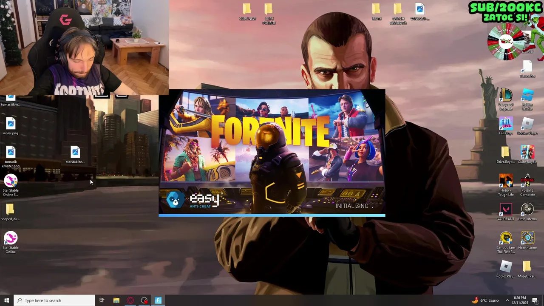Select the Hearthstone desktop shortcut
Viewport: 544px width, 306px height.
click(527, 241)
